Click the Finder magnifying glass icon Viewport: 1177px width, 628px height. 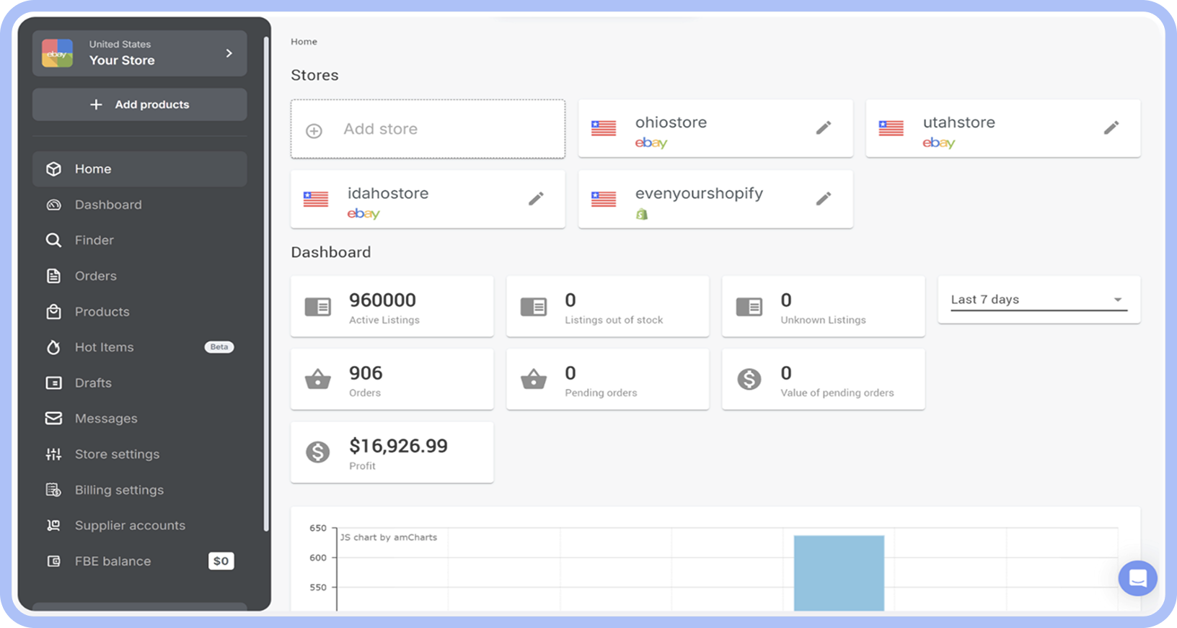pos(53,240)
